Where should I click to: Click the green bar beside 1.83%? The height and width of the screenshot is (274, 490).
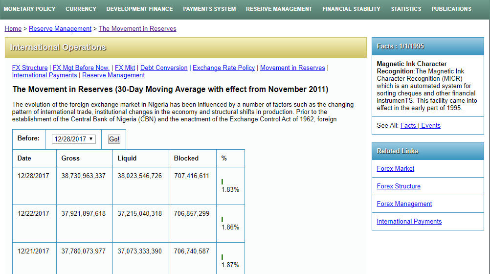pyautogui.click(x=222, y=182)
